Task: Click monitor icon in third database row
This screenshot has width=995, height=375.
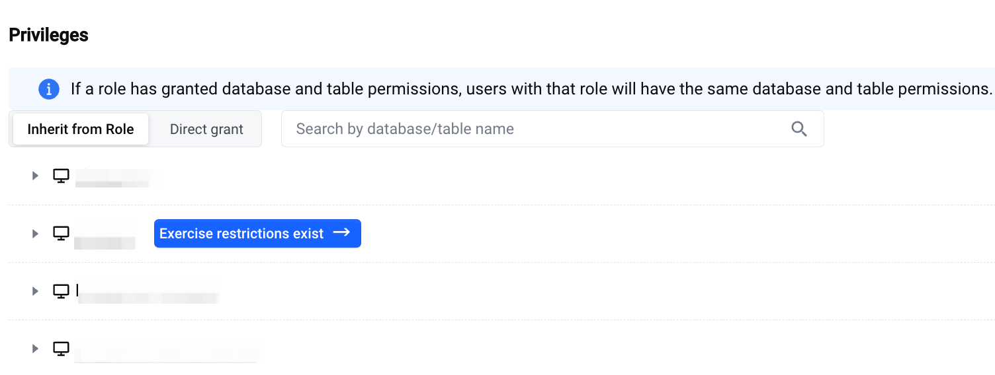Action: 61,291
